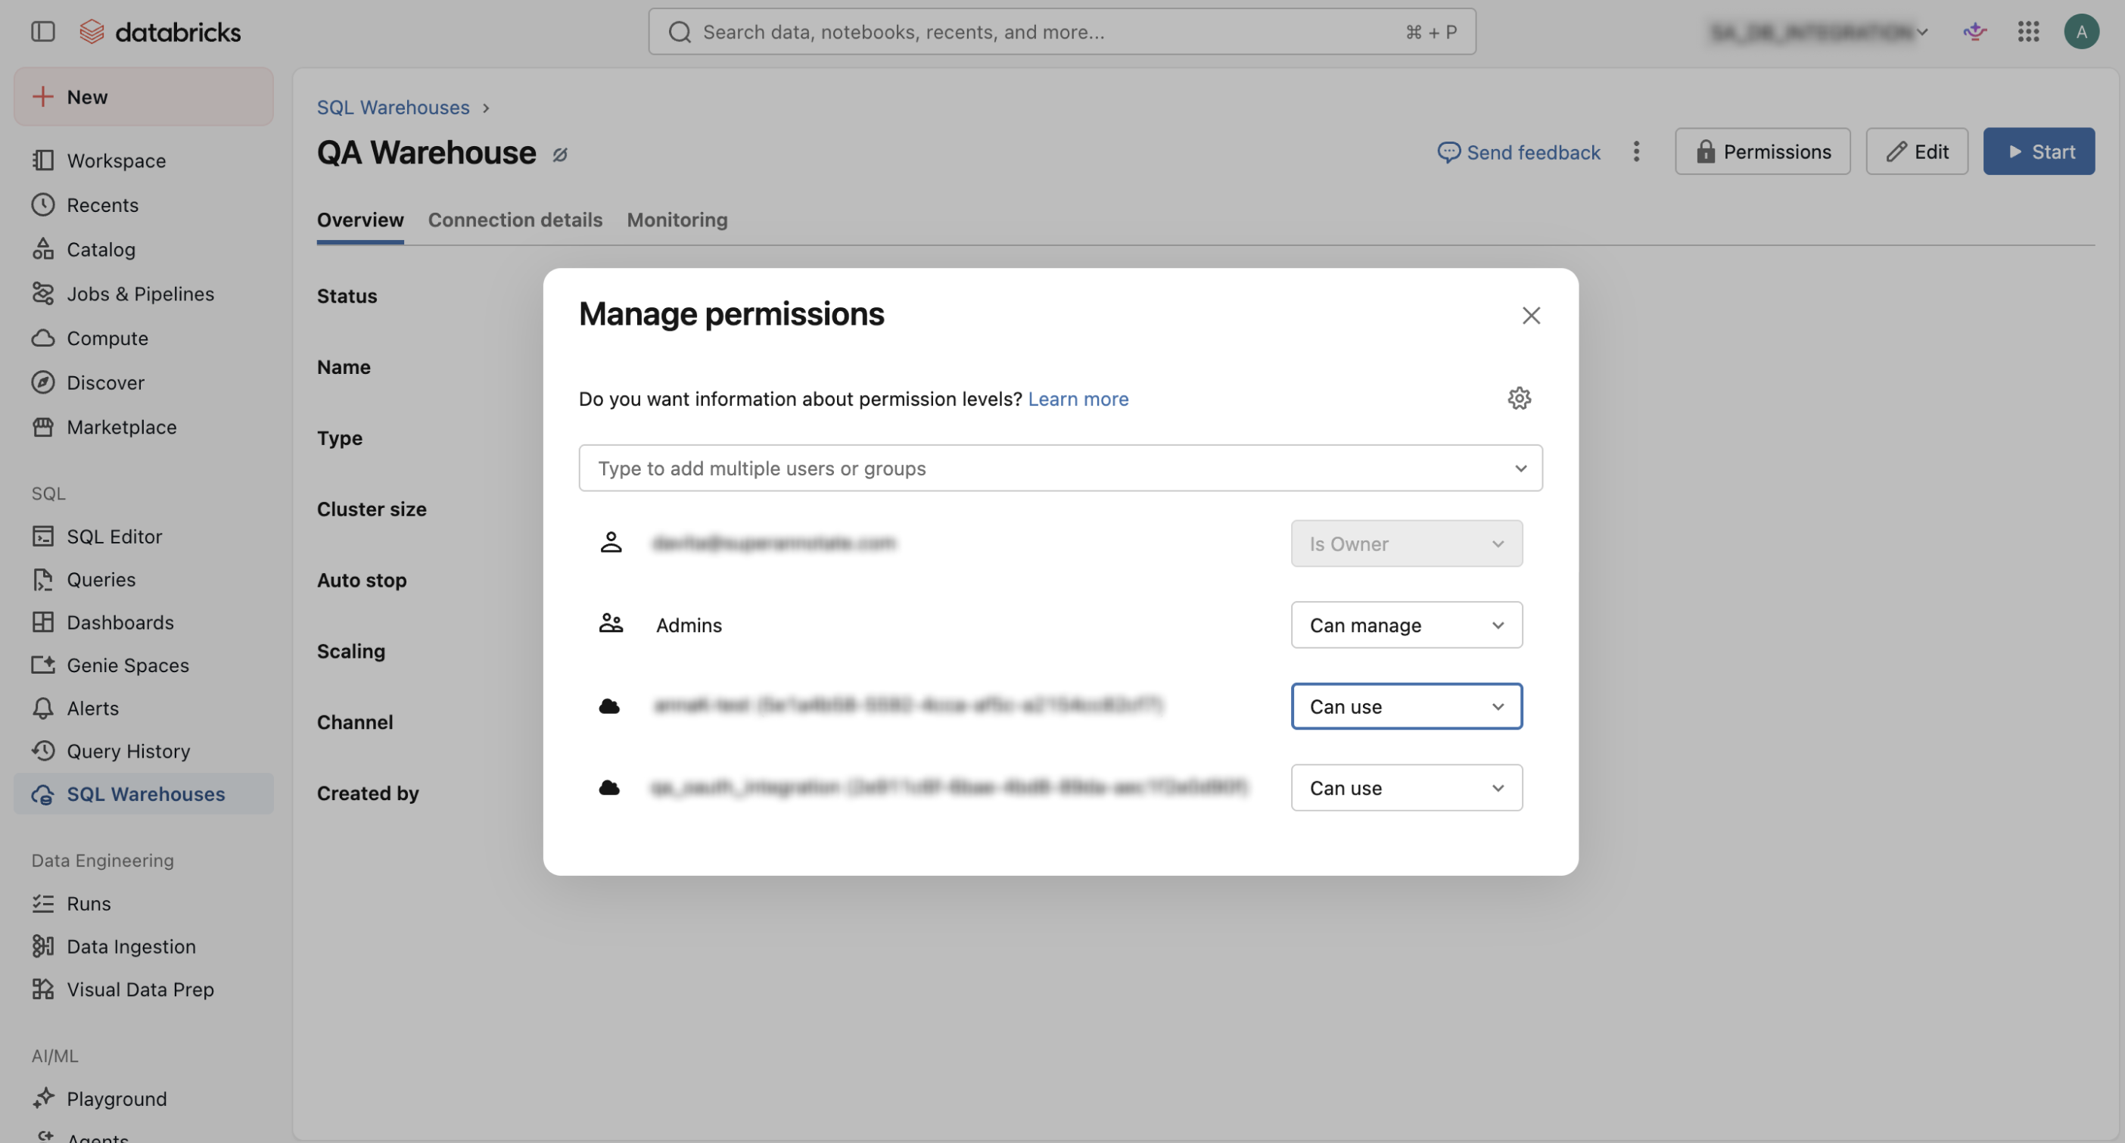This screenshot has height=1143, width=2125.
Task: Open the Databricks assistant sparkle icon
Action: 1975,31
